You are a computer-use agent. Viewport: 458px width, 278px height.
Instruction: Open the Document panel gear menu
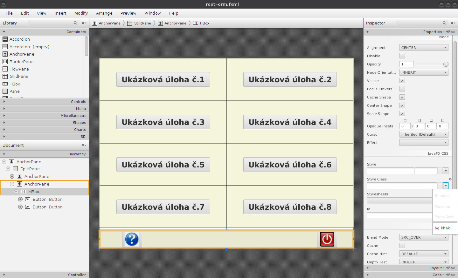(x=83, y=145)
